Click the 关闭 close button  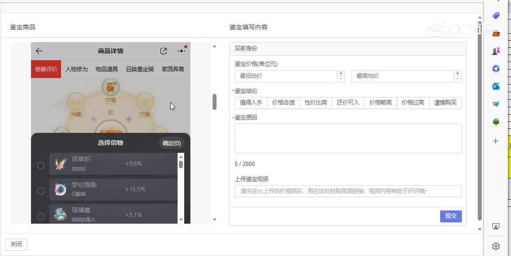16,244
